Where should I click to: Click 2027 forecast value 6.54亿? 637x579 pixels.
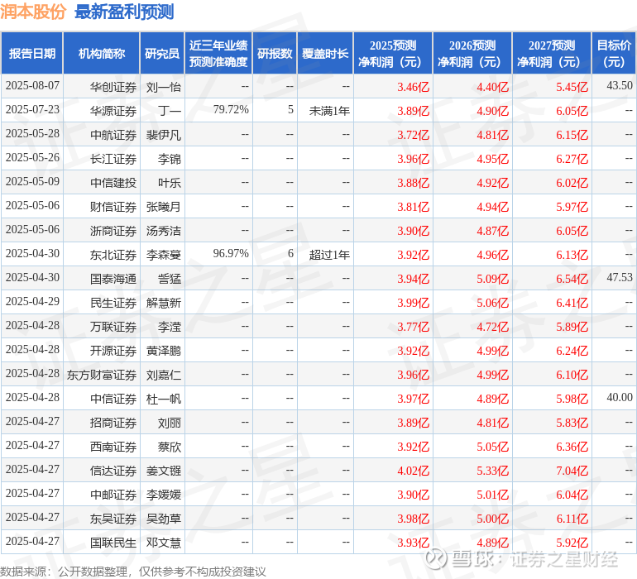point(572,279)
